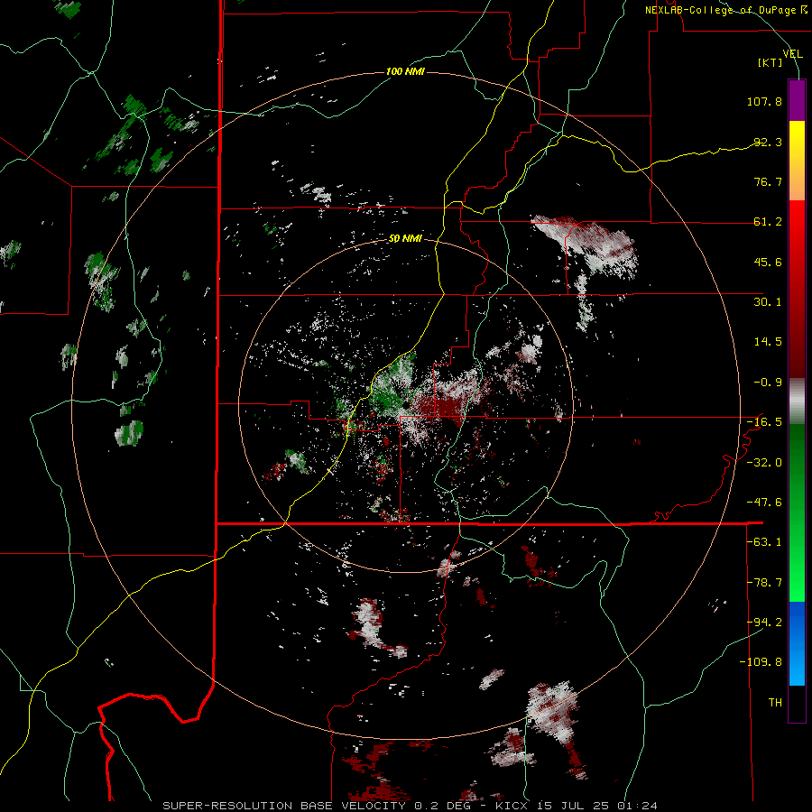
Task: Select the -94.2 value on velocity scale
Action: (764, 623)
